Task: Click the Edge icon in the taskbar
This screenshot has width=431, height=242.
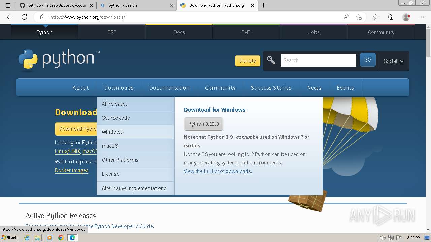Action: [x=72, y=238]
